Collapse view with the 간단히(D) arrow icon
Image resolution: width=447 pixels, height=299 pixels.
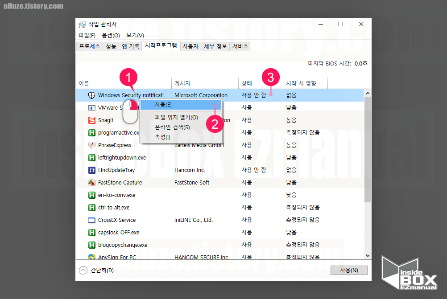point(83,270)
